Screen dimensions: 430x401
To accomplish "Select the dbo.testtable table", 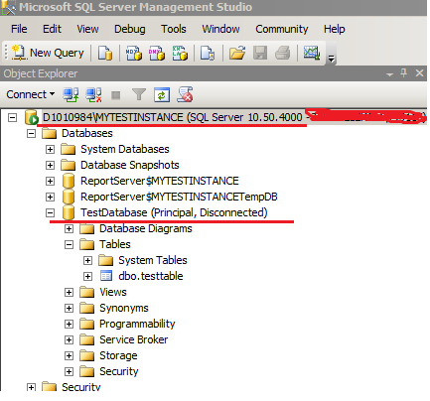I will tap(151, 276).
